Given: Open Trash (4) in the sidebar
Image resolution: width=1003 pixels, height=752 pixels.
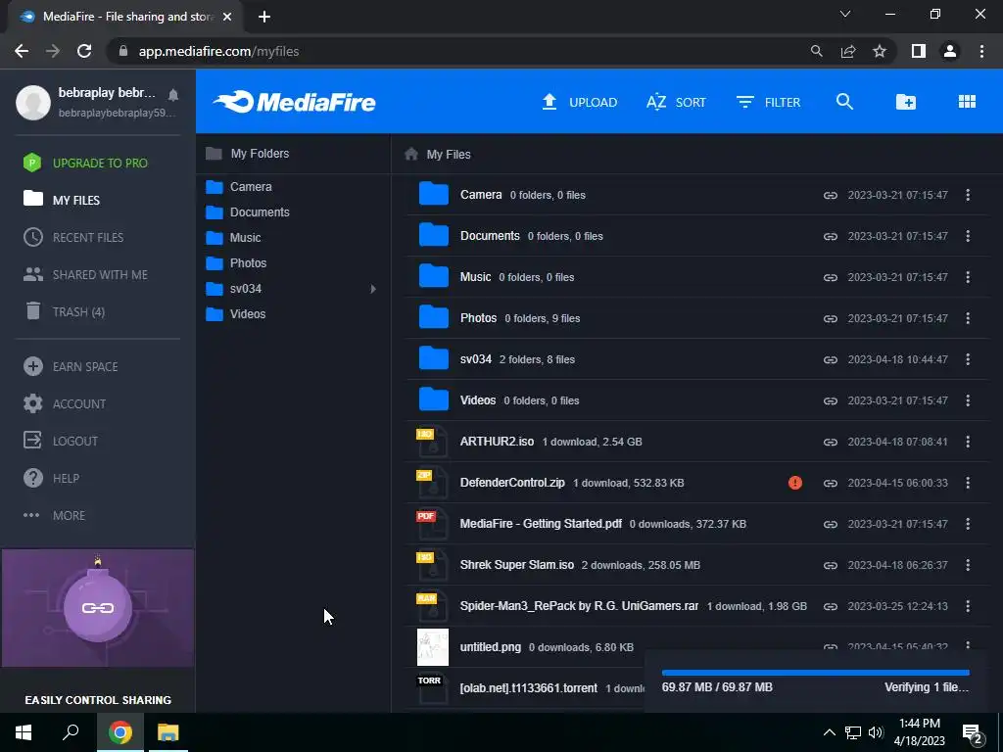Looking at the screenshot, I should (64, 311).
